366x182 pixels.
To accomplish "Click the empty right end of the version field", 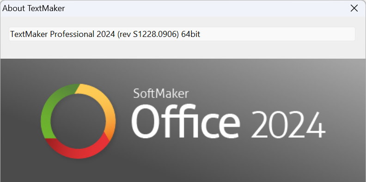I will pyautogui.click(x=280, y=34).
